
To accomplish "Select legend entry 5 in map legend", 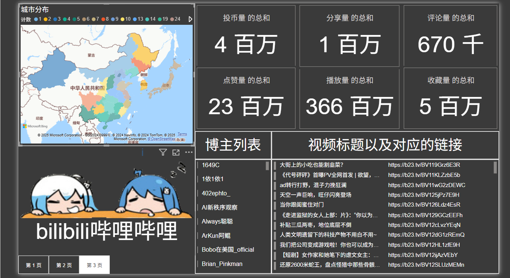I will [x=76, y=19].
